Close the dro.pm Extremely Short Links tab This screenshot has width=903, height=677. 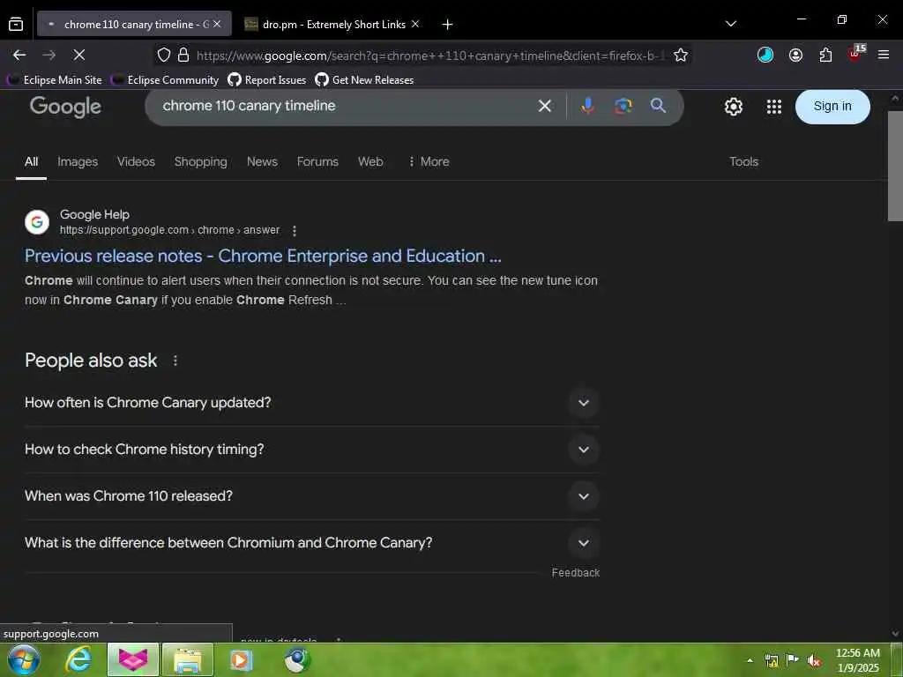[415, 24]
